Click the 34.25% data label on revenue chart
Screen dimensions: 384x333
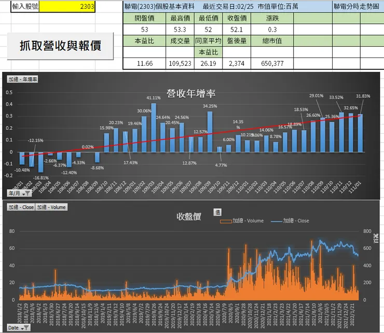click(210, 106)
